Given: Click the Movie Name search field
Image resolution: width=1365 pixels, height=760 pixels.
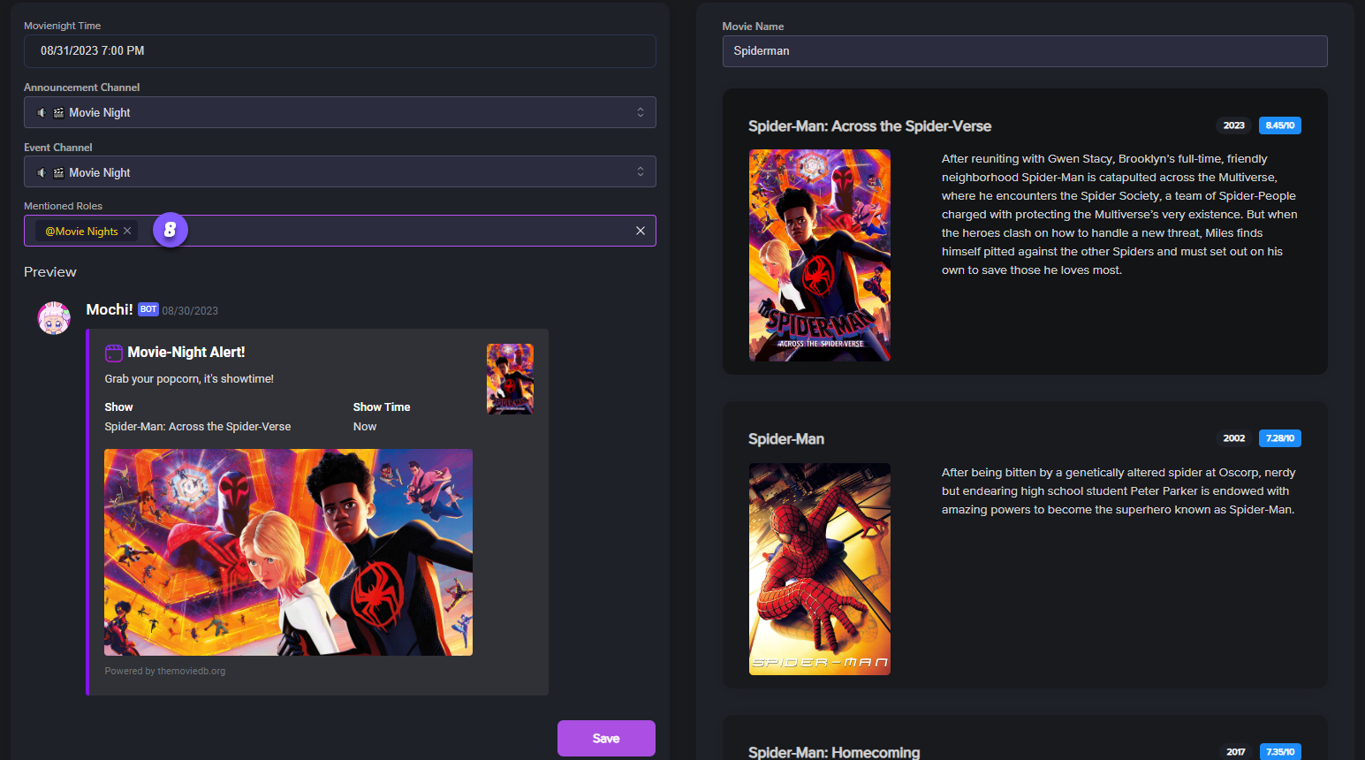Looking at the screenshot, I should [x=1024, y=51].
